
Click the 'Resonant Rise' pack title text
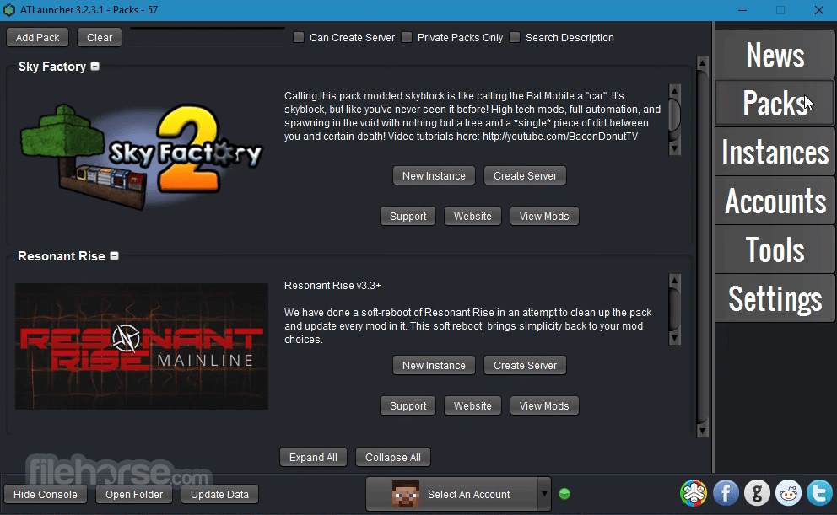coord(62,256)
